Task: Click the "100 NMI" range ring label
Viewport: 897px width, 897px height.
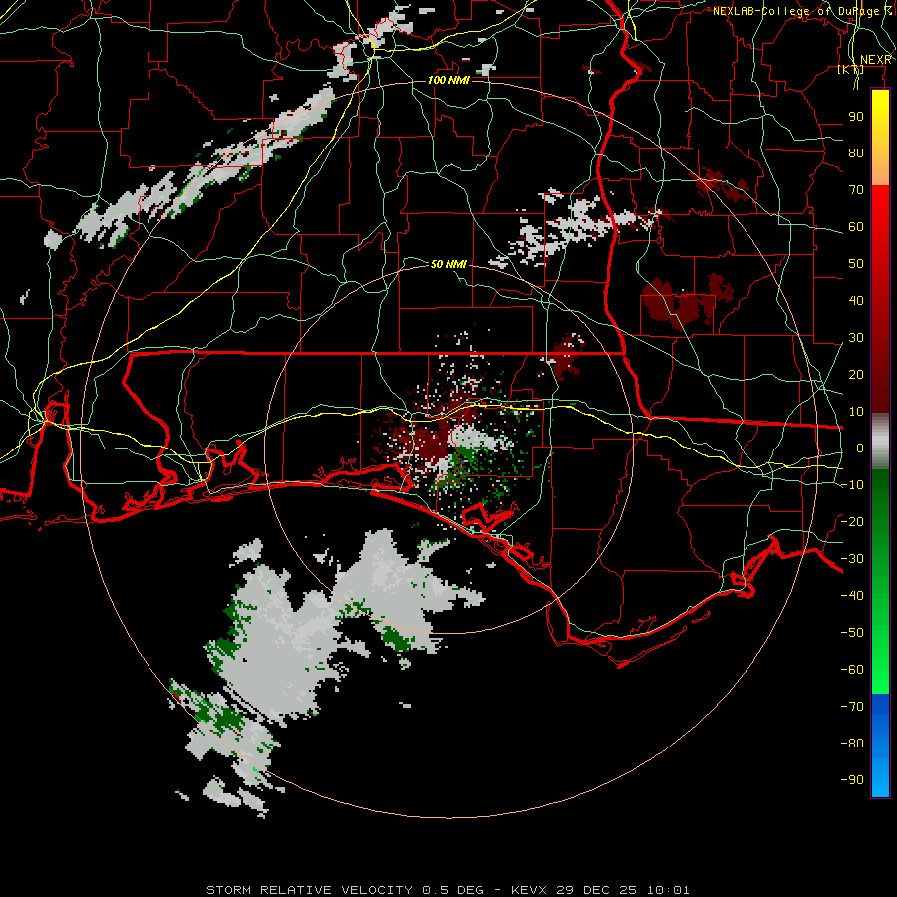Action: click(x=448, y=80)
